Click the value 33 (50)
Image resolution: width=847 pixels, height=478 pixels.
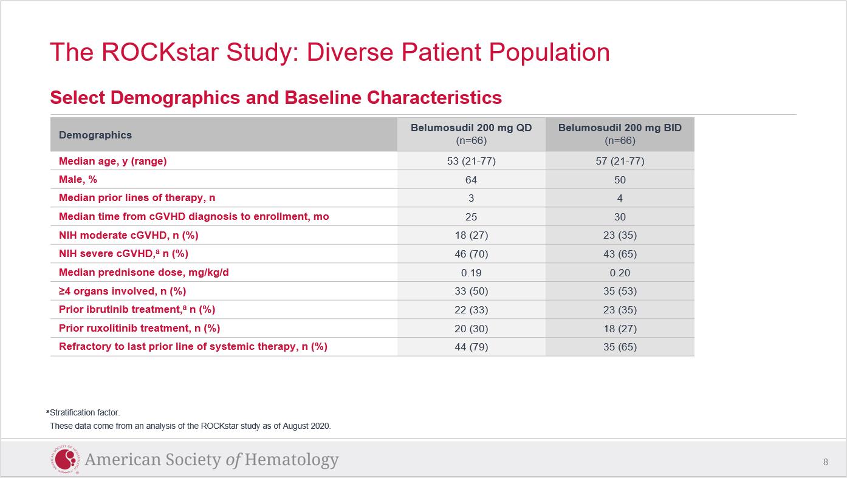(472, 291)
